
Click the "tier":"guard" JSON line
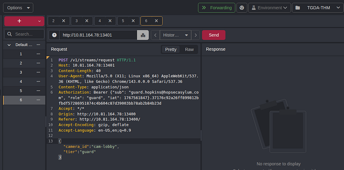[x=80, y=152]
